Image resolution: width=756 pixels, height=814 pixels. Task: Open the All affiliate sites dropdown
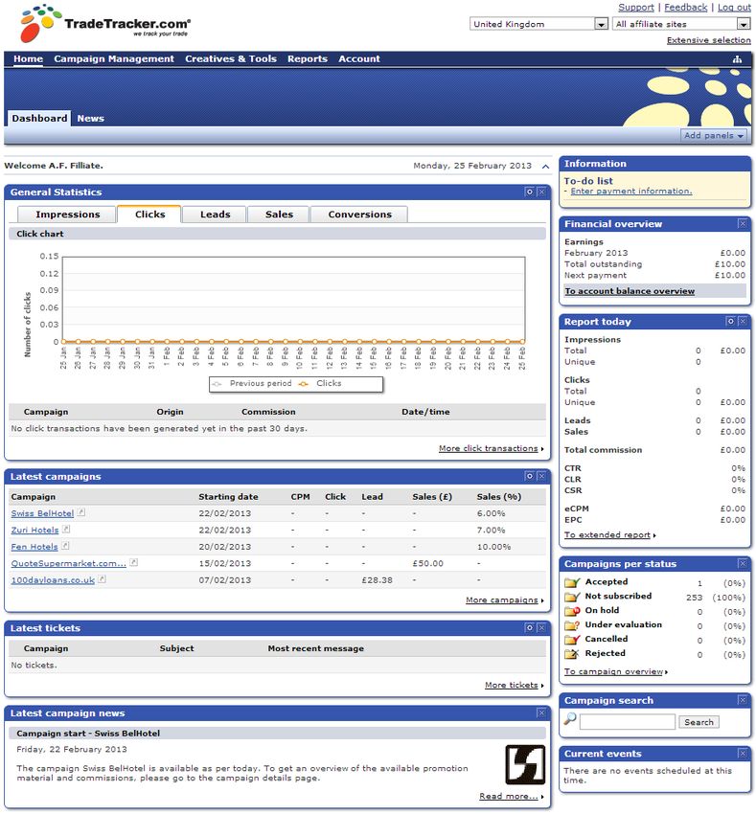743,24
